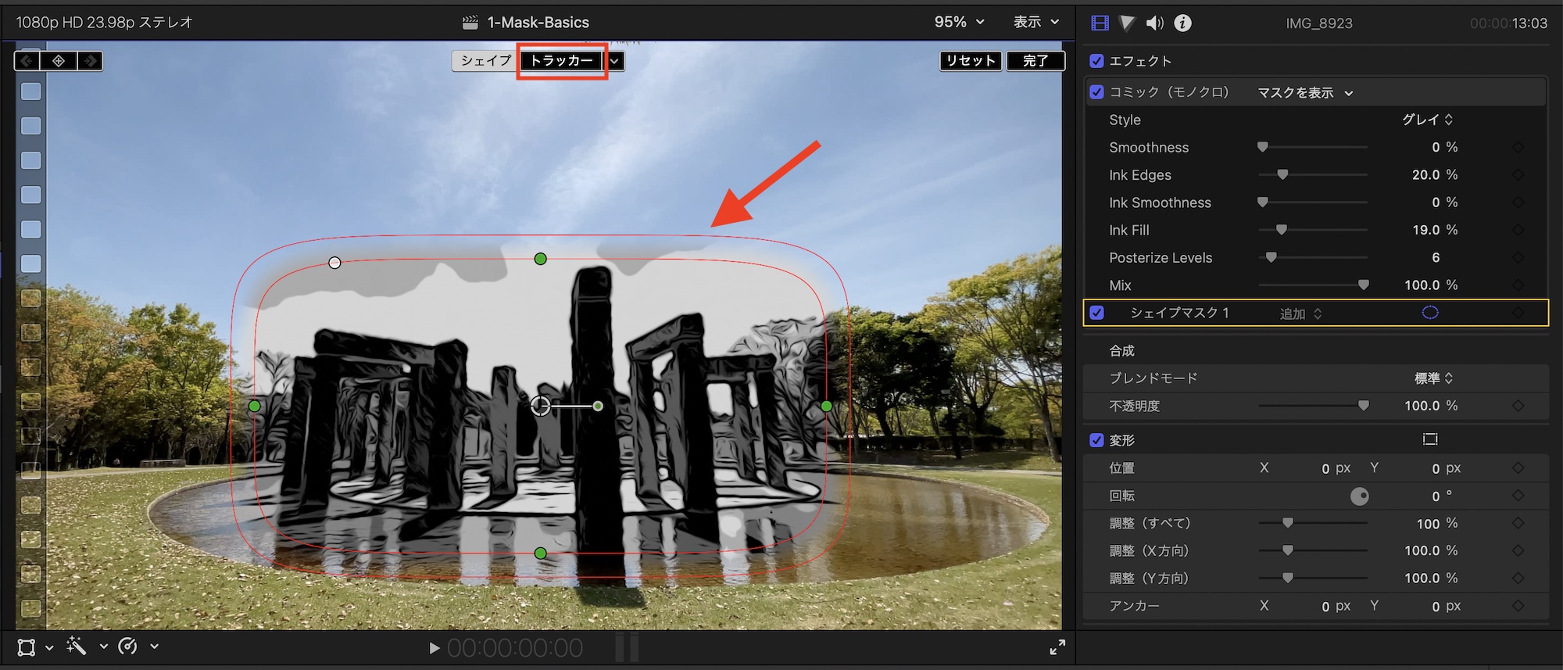Click the リセット button
Image resolution: width=1563 pixels, height=670 pixels.
971,61
